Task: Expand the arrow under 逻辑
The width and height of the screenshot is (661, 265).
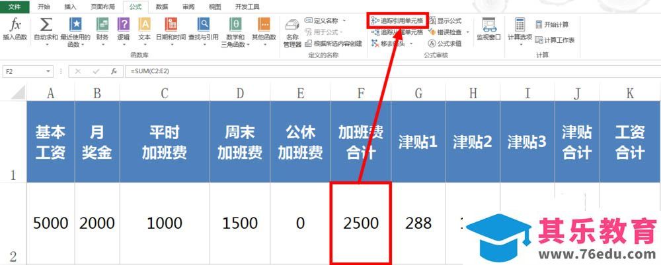Action: pyautogui.click(x=124, y=44)
